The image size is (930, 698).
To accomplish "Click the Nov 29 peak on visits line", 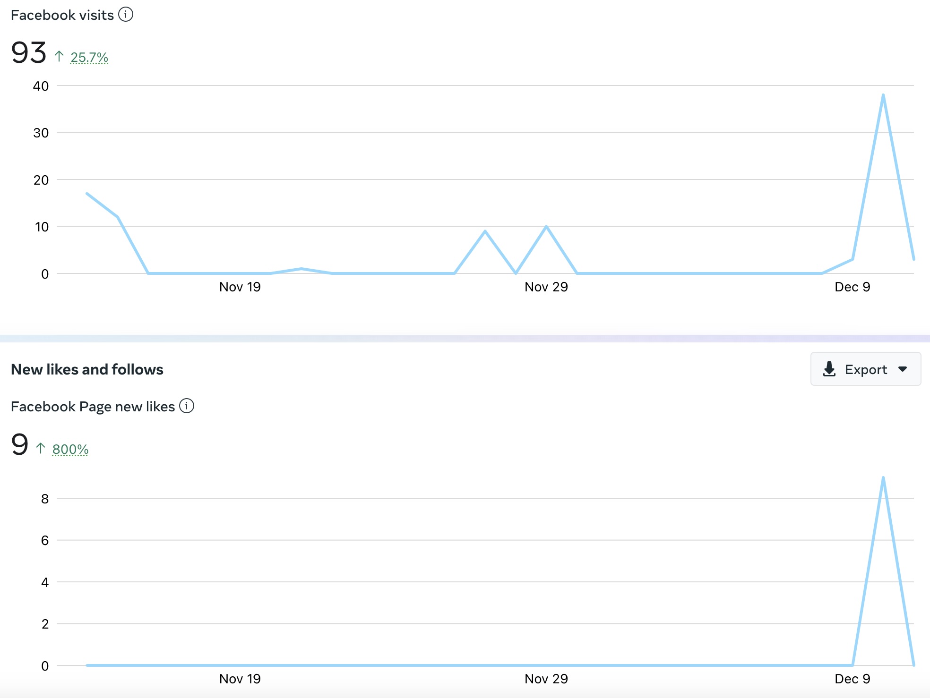I will point(546,227).
